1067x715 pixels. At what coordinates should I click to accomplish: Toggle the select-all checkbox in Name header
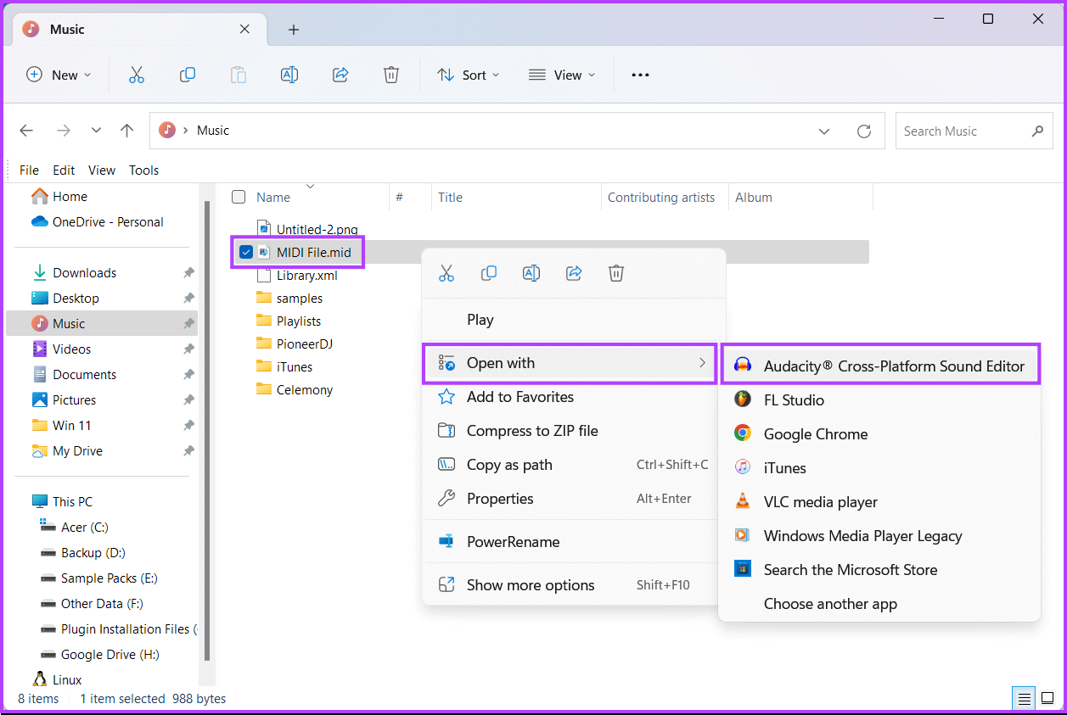[x=239, y=197]
